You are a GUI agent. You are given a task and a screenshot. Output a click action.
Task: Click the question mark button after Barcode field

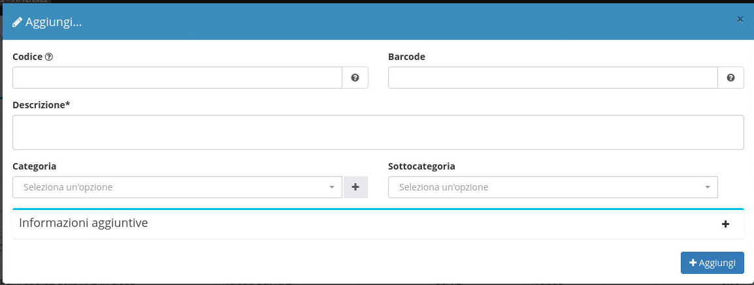730,78
